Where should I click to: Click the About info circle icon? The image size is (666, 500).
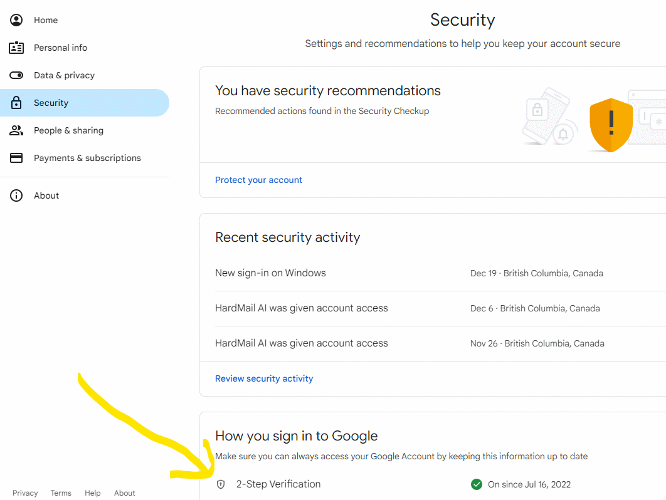point(16,195)
